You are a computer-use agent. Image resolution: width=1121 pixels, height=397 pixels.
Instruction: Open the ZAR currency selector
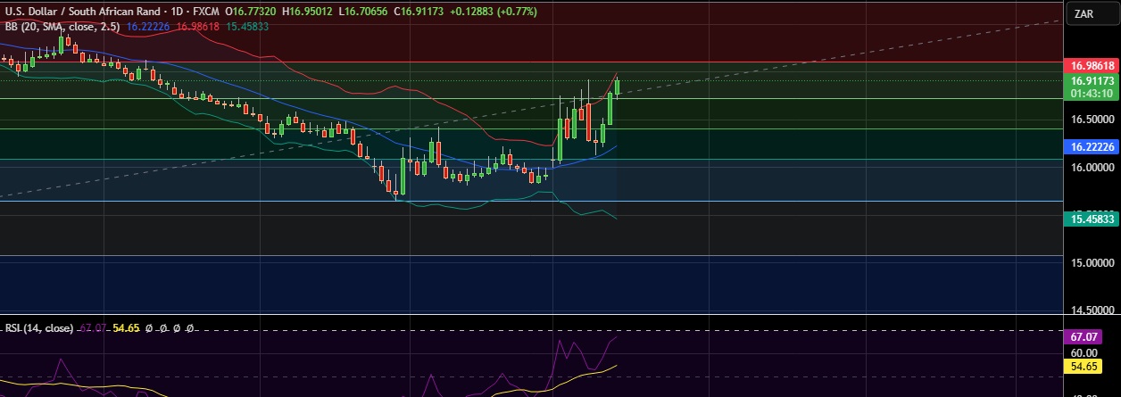click(x=1092, y=13)
